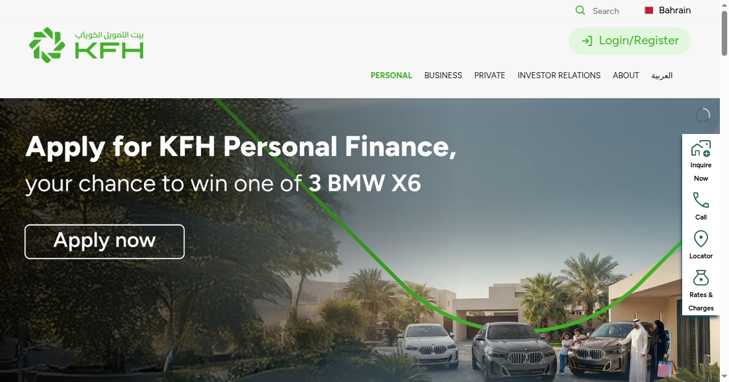The height and width of the screenshot is (382, 729).
Task: Click the loading spinner on the banner
Action: click(x=702, y=115)
